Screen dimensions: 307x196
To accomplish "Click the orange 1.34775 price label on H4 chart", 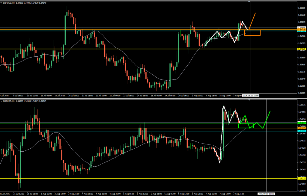I will point(302,30).
